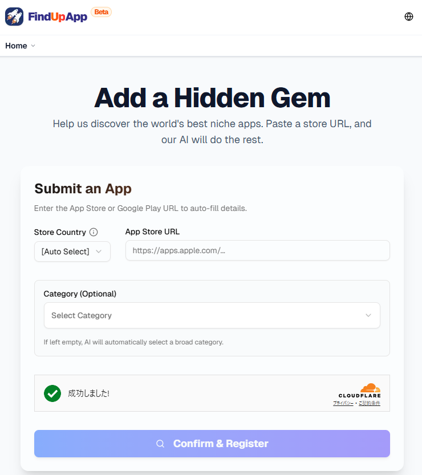
Task: Click the FindUpApp rocket logo icon
Action: click(14, 17)
